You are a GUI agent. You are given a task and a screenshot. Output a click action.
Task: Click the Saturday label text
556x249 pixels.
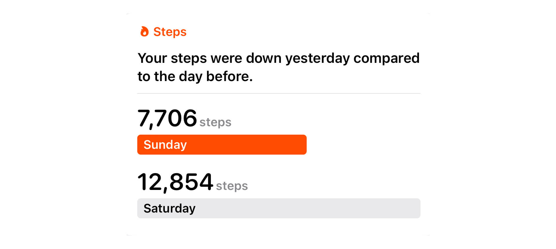[x=169, y=208]
